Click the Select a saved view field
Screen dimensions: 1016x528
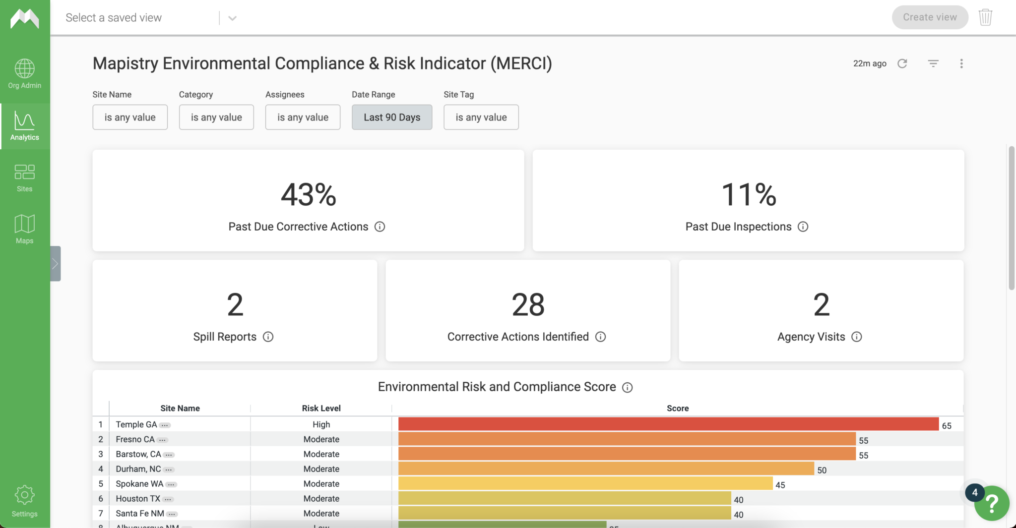[141, 18]
